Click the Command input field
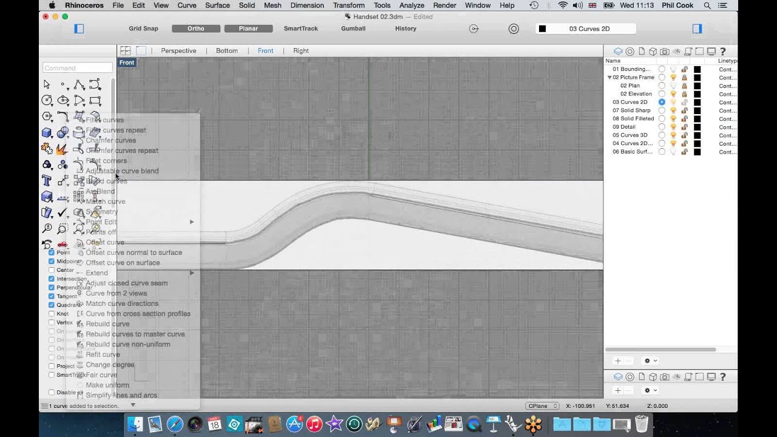 77,68
